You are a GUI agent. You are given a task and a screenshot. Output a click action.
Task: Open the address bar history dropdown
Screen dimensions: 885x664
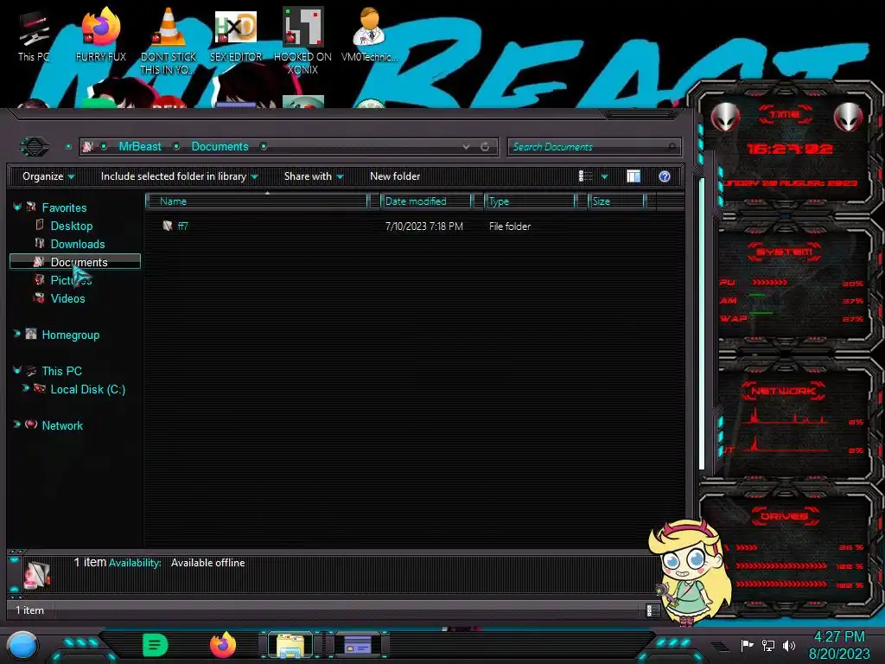pyautogui.click(x=466, y=147)
